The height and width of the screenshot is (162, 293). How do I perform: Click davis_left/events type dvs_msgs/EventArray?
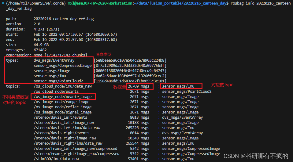[183, 117]
